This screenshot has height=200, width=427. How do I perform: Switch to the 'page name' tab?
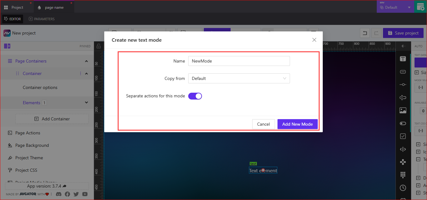tap(54, 7)
